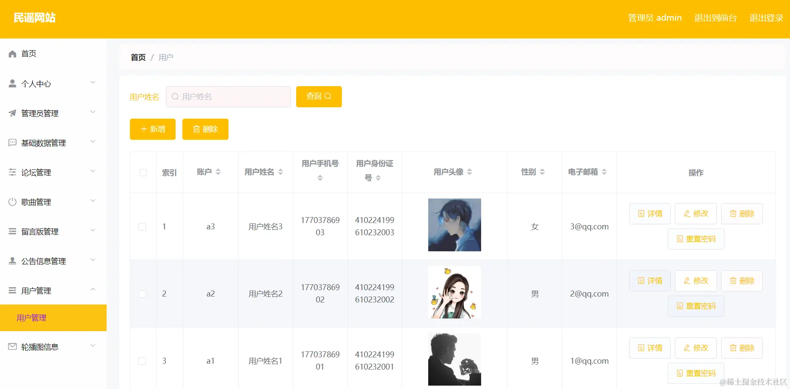The width and height of the screenshot is (790, 389).
Task: Check the select-all checkbox in the table header
Action: pyautogui.click(x=143, y=173)
